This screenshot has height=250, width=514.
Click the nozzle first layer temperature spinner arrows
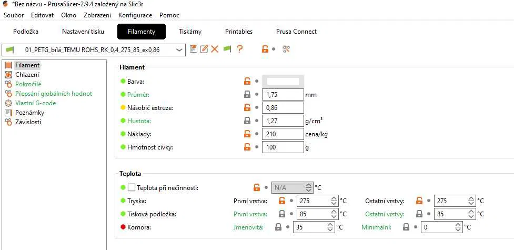(x=334, y=201)
